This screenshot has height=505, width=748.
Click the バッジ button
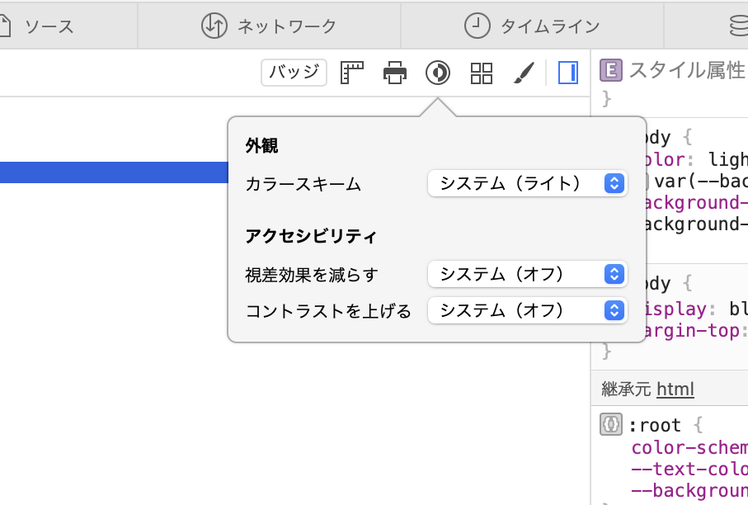tap(293, 73)
